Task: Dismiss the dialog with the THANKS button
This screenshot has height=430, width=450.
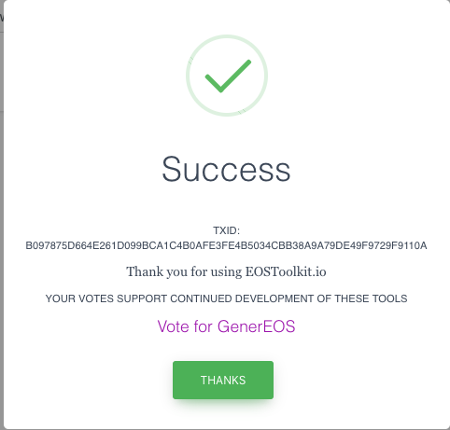Action: point(223,380)
